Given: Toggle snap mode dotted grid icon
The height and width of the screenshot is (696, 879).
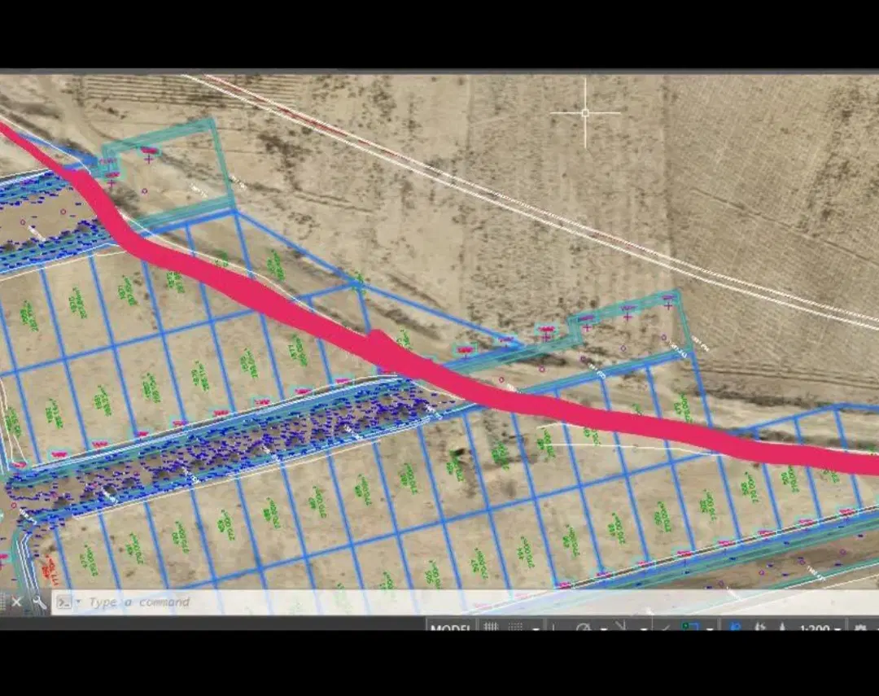Looking at the screenshot, I should tap(515, 627).
